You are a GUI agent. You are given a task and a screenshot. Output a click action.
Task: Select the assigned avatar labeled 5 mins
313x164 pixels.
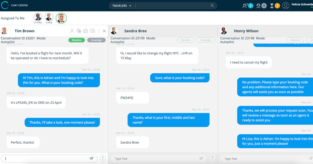[49, 17]
